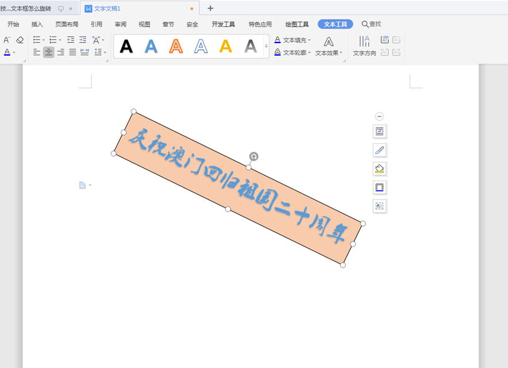Enable center text alignment
Viewport: 508px width, 368px height.
pos(49,52)
